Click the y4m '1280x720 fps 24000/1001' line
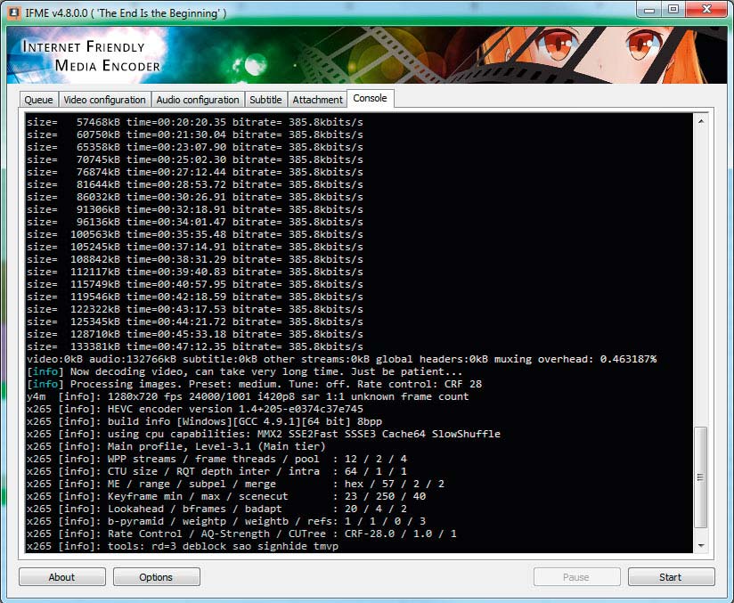 coord(248,396)
